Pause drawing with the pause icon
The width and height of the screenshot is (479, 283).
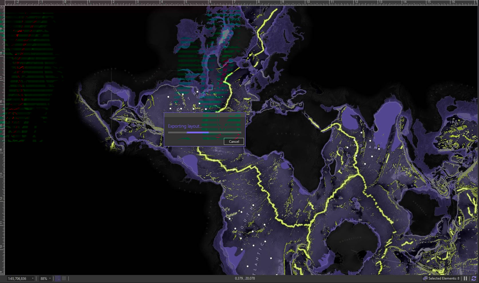pyautogui.click(x=466, y=278)
